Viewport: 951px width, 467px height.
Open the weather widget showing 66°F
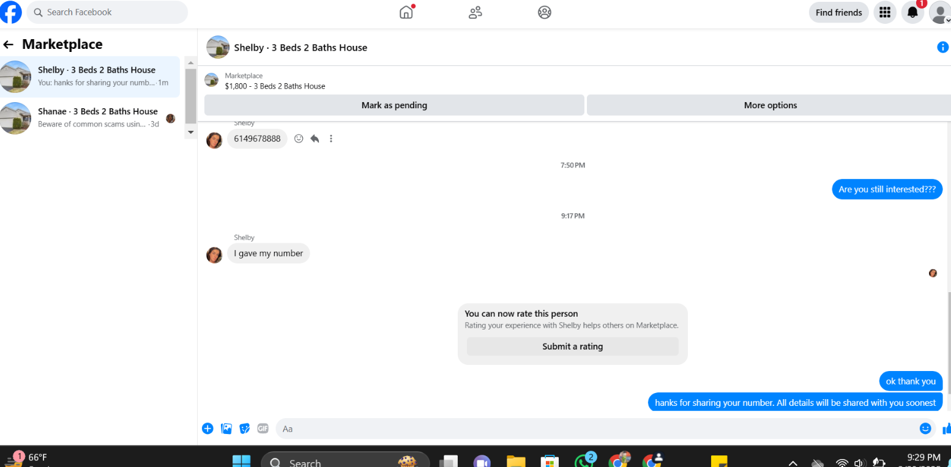26,458
